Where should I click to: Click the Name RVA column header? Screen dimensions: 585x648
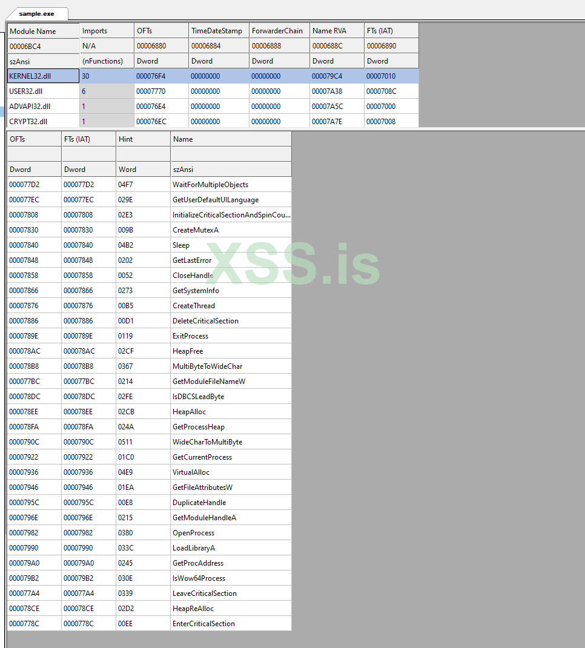pyautogui.click(x=337, y=31)
